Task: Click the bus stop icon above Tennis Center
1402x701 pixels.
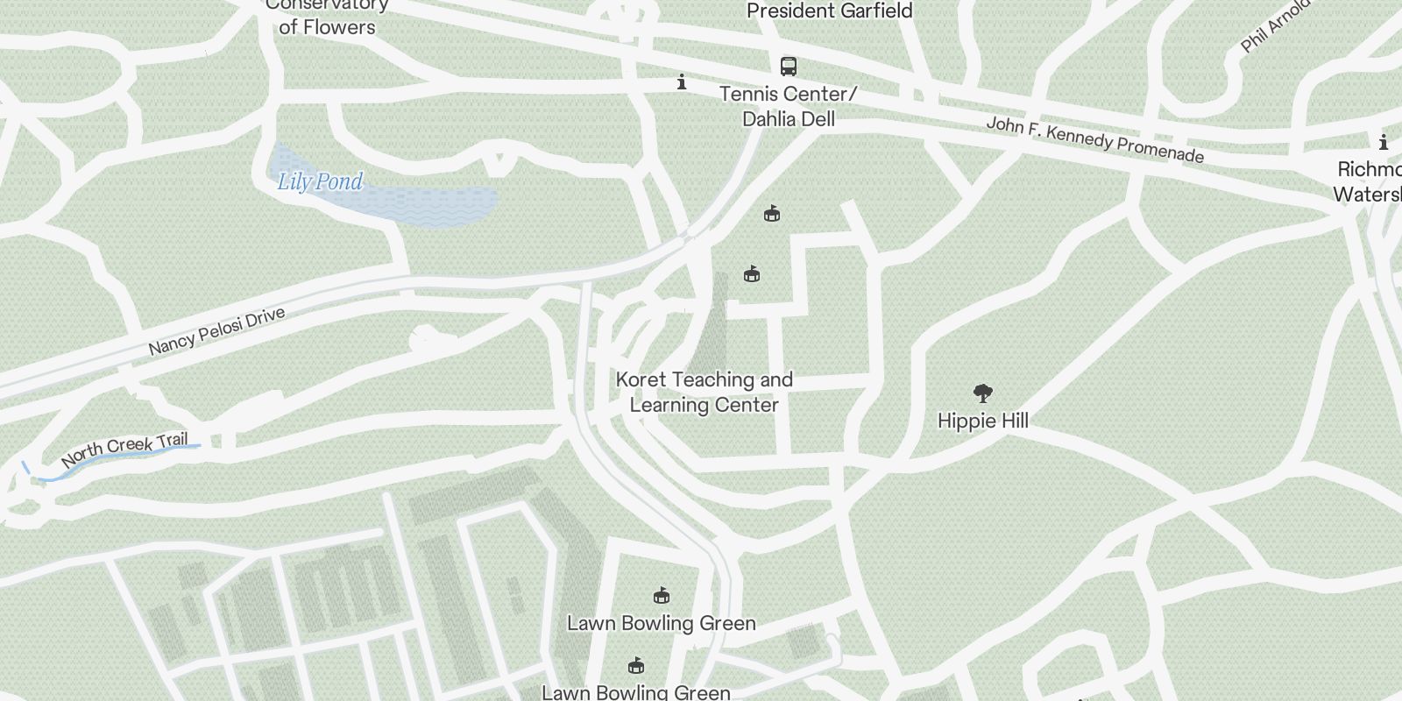Action: click(x=789, y=67)
